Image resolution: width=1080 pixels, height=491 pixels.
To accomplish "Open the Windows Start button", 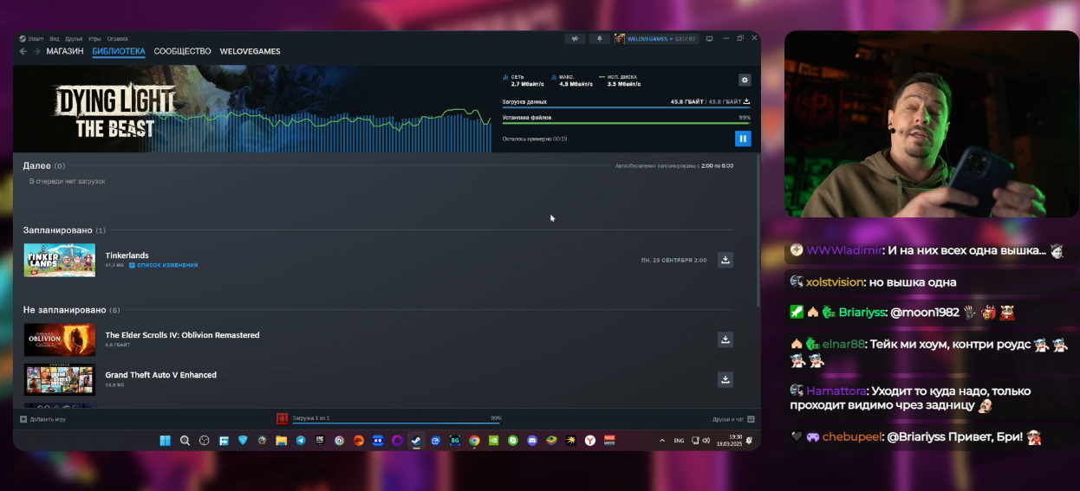I will [x=165, y=441].
